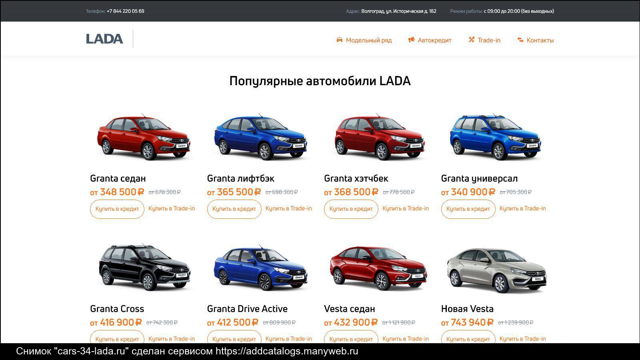
Task: Click the Granta Drive Active title
Action: pos(247,309)
